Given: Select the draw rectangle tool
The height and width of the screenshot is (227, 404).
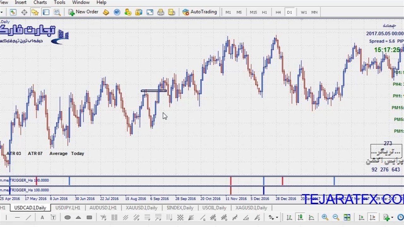Looking at the screenshot, I should 89,218.
